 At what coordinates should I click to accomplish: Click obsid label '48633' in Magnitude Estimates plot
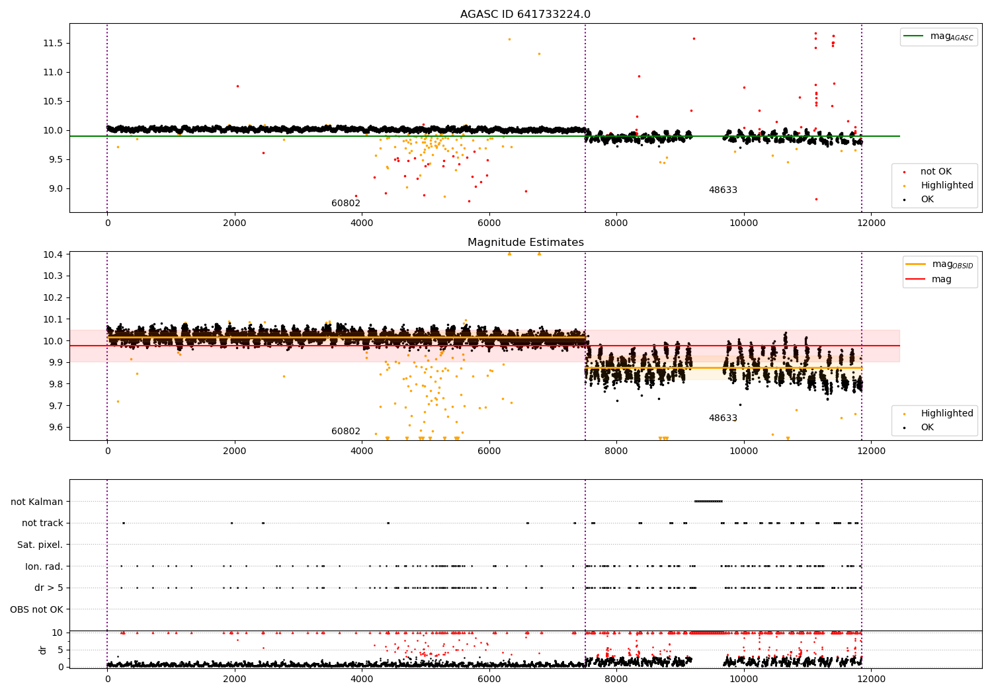pos(723,418)
